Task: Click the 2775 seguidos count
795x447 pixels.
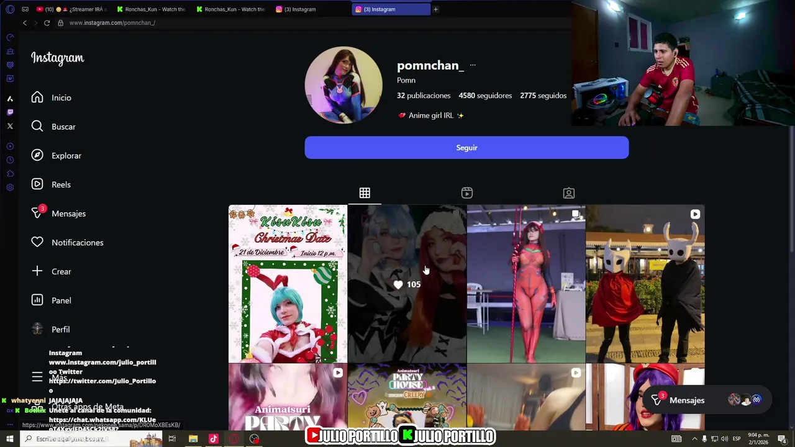Action: [x=543, y=96]
